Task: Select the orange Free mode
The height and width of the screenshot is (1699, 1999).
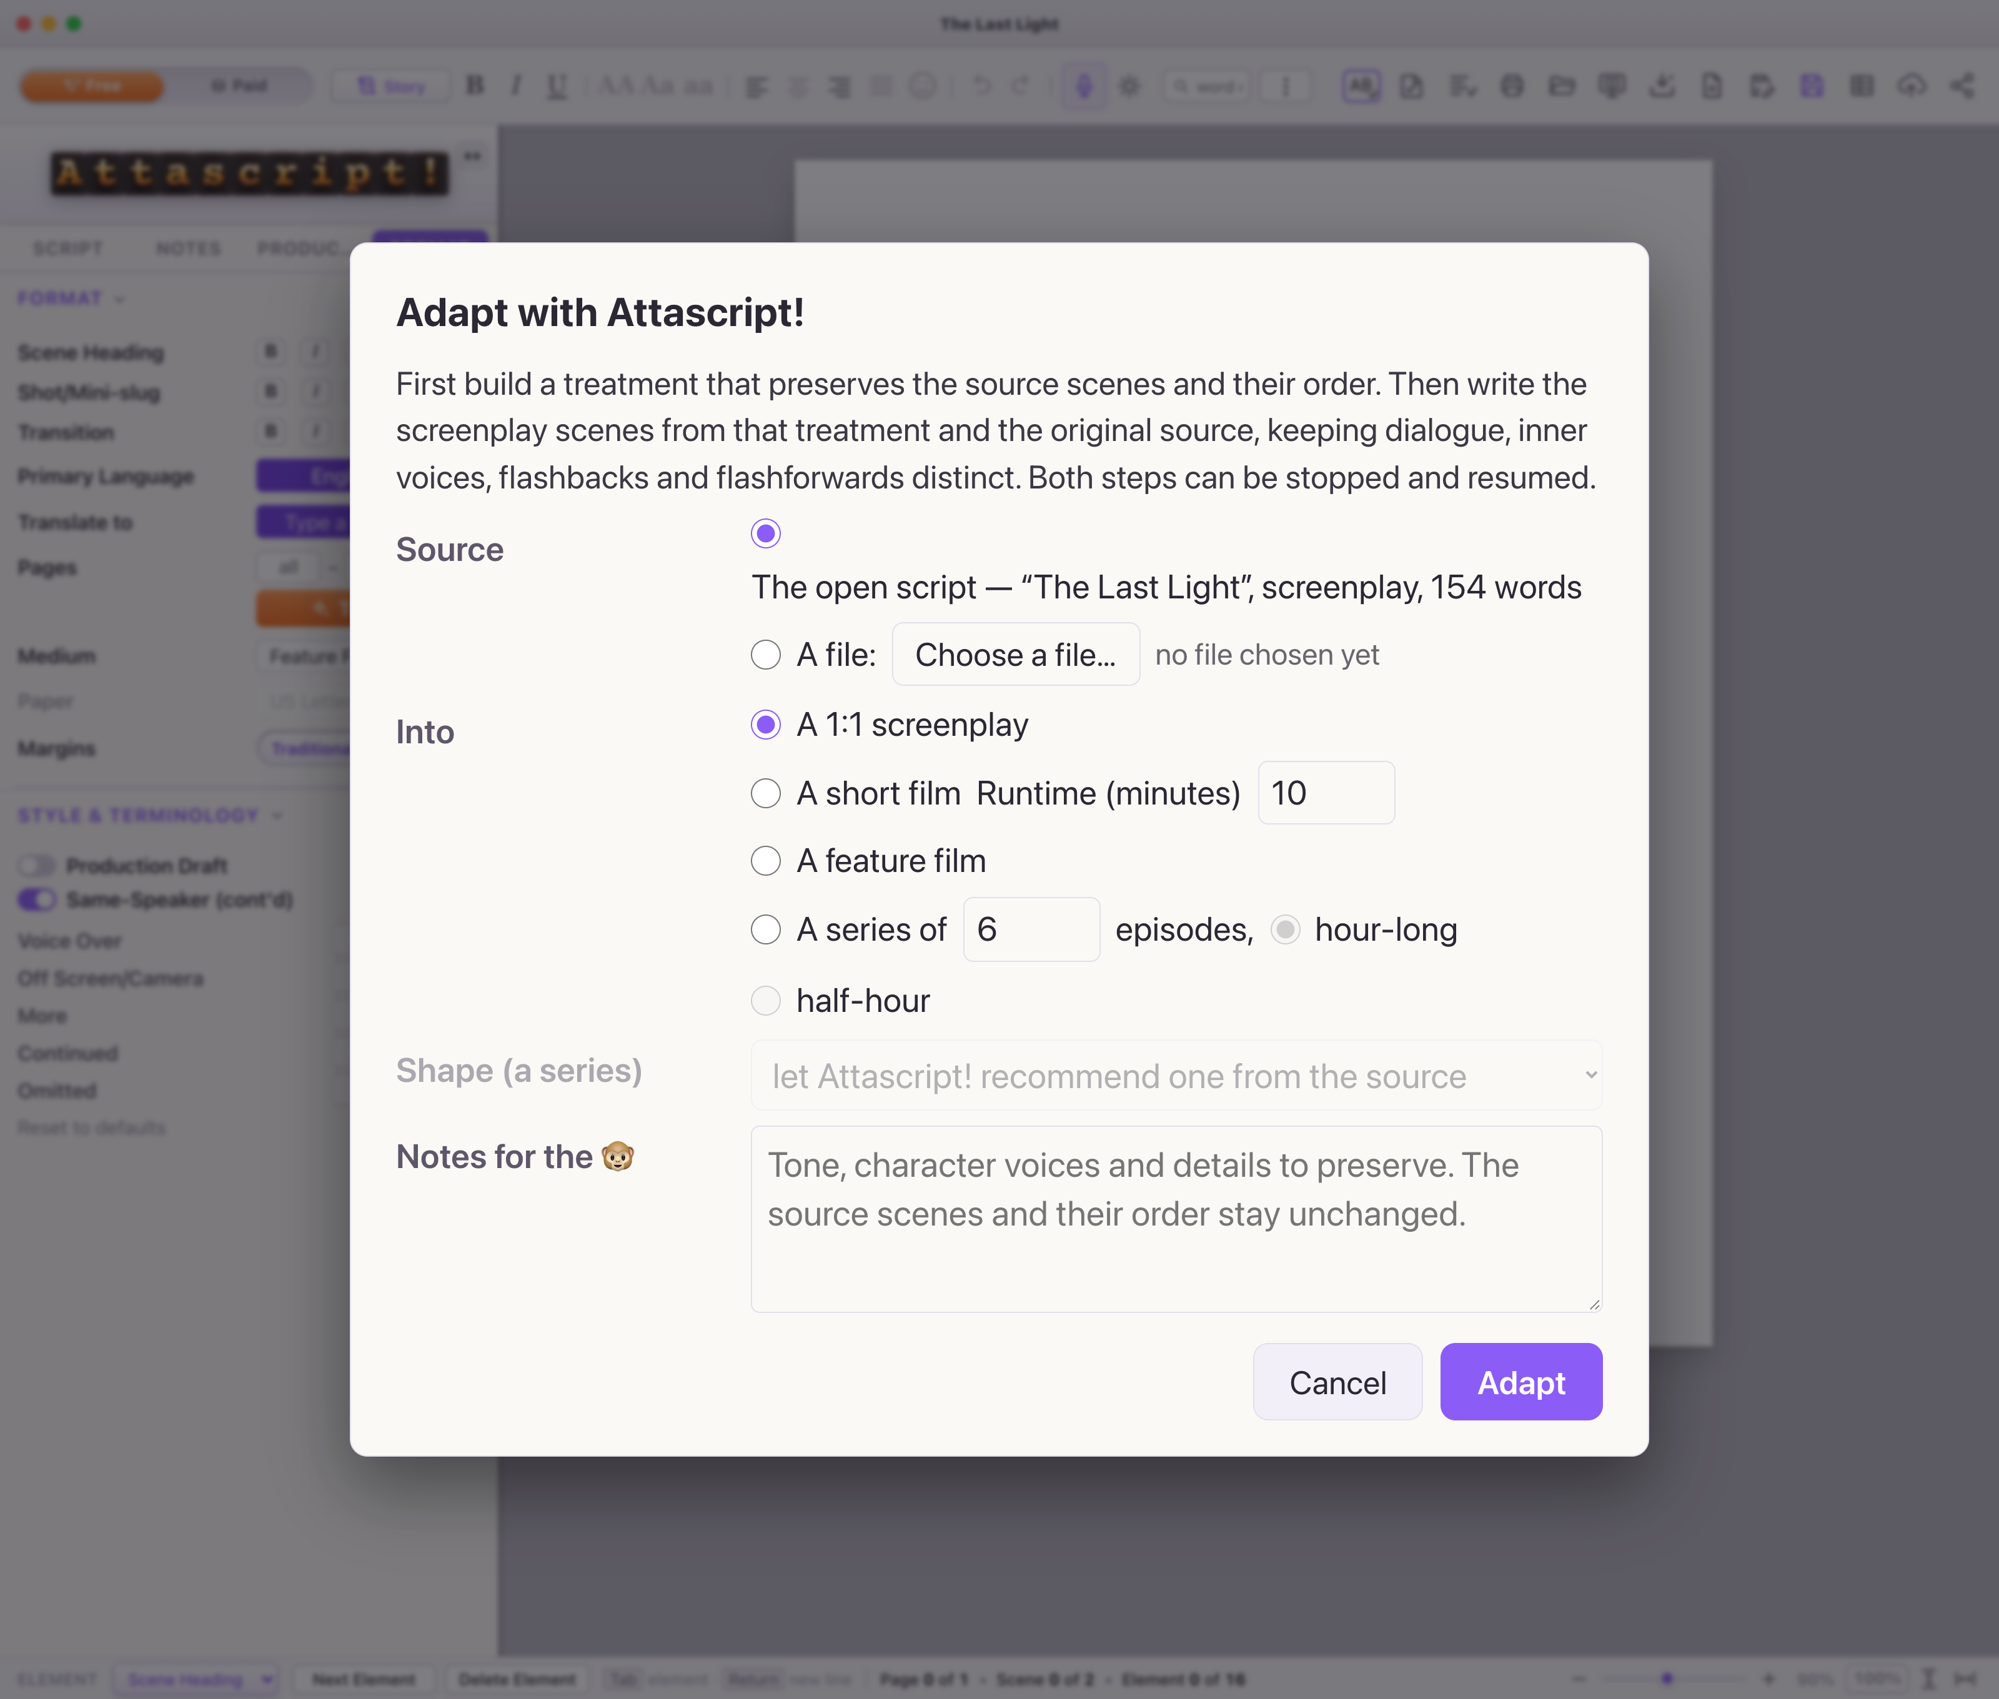Action: [x=92, y=86]
